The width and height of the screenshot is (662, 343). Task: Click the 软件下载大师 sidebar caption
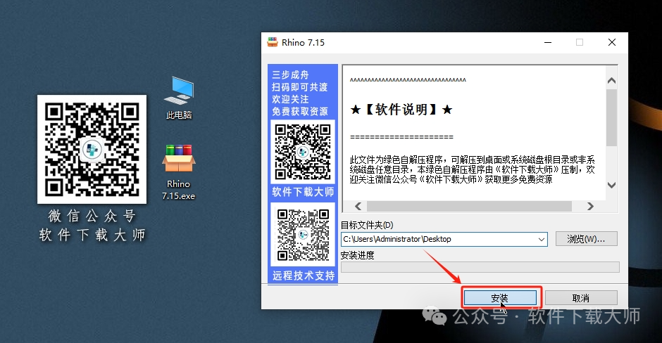pyautogui.click(x=303, y=192)
